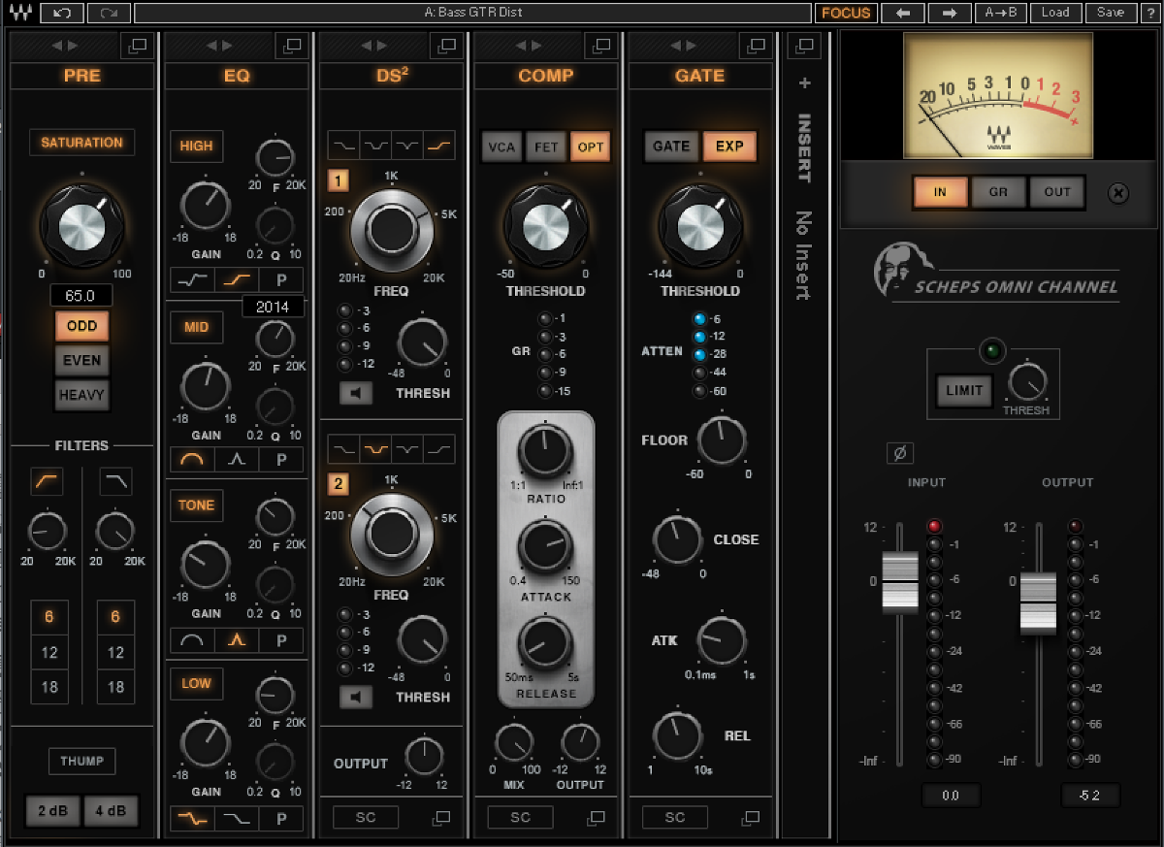Expand the Insert slot window icon
Screen dimensions: 1164x847
tap(804, 45)
